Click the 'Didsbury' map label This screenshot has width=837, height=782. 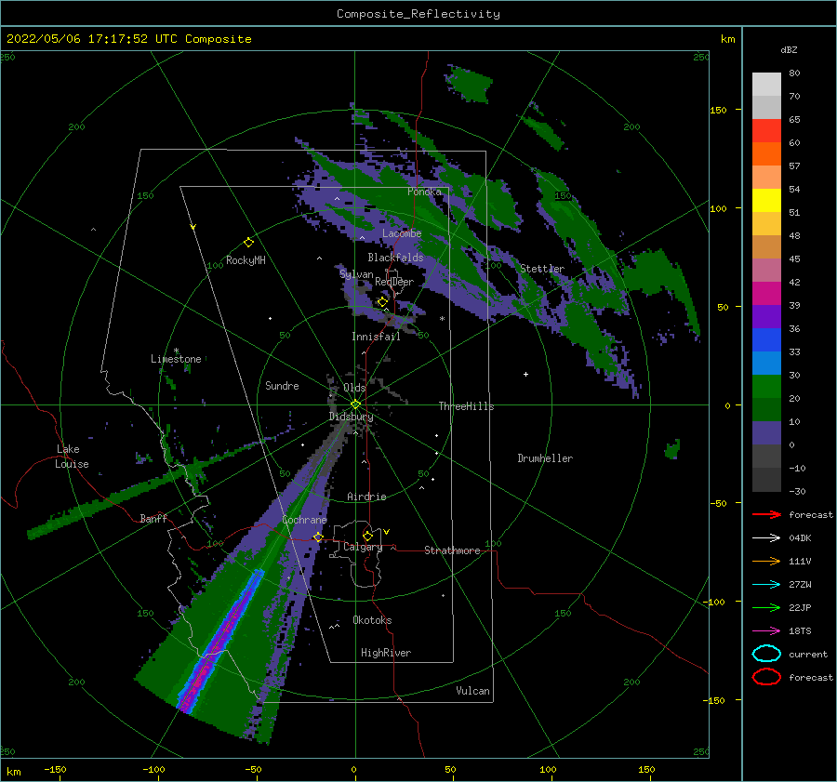351,417
